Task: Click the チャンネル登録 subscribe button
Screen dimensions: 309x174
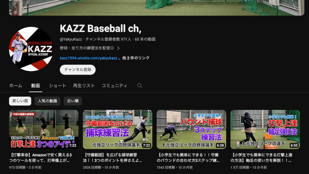Action: 78,70
